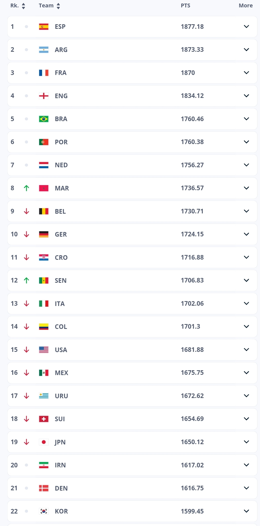
Task: Open the ENG team link
Action: pyautogui.click(x=61, y=96)
